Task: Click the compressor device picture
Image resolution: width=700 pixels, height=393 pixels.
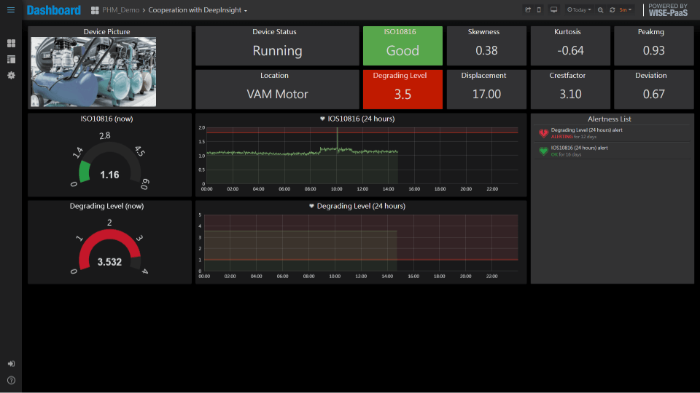Action: point(93,72)
